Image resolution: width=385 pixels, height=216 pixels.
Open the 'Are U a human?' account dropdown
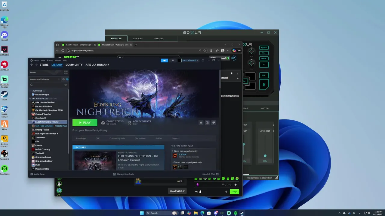188,60
